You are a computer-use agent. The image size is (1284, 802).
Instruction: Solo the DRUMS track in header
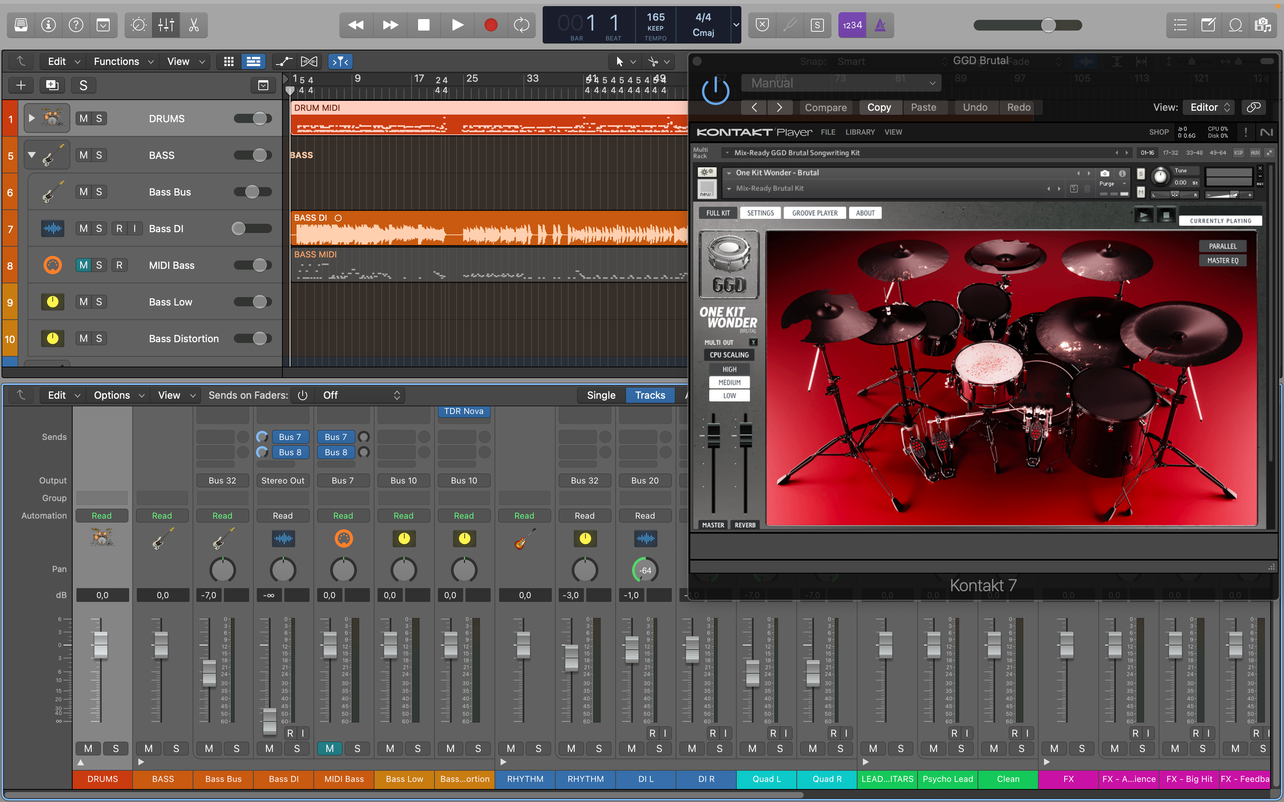click(x=99, y=118)
